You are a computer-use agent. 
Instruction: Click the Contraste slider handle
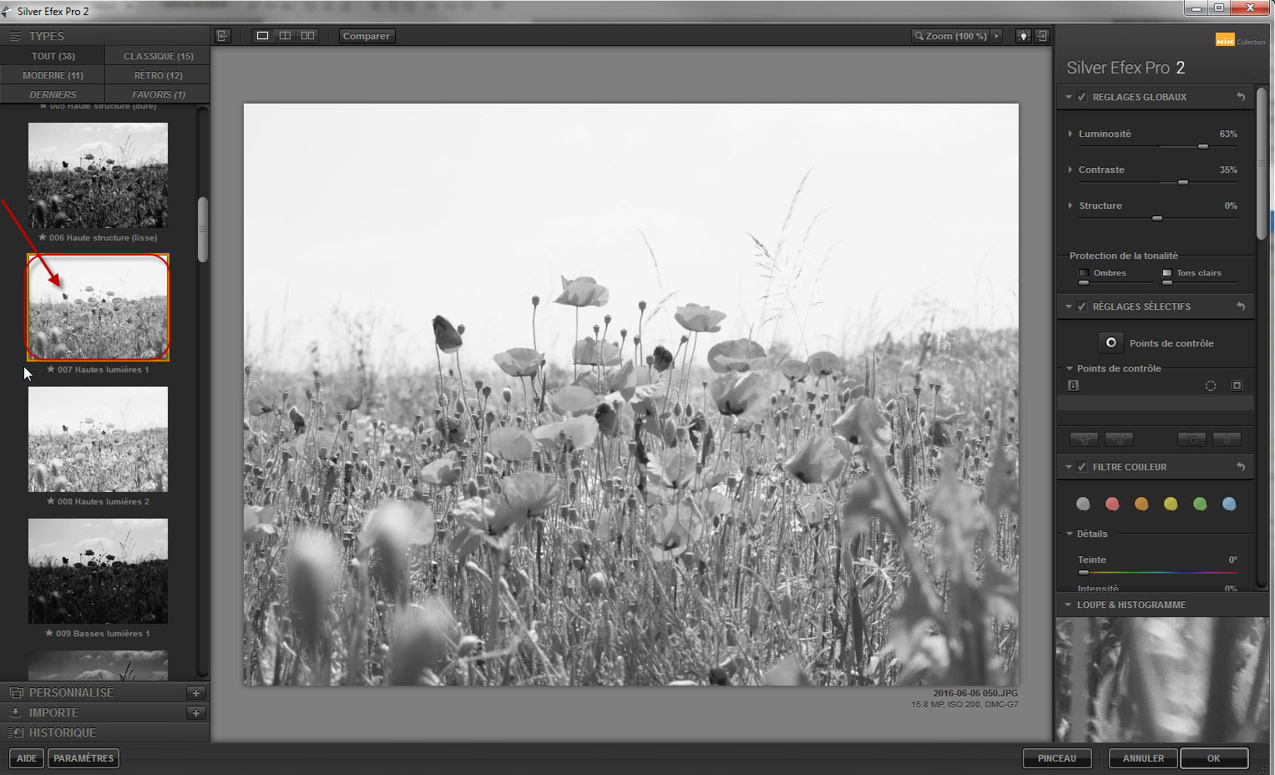click(1182, 182)
